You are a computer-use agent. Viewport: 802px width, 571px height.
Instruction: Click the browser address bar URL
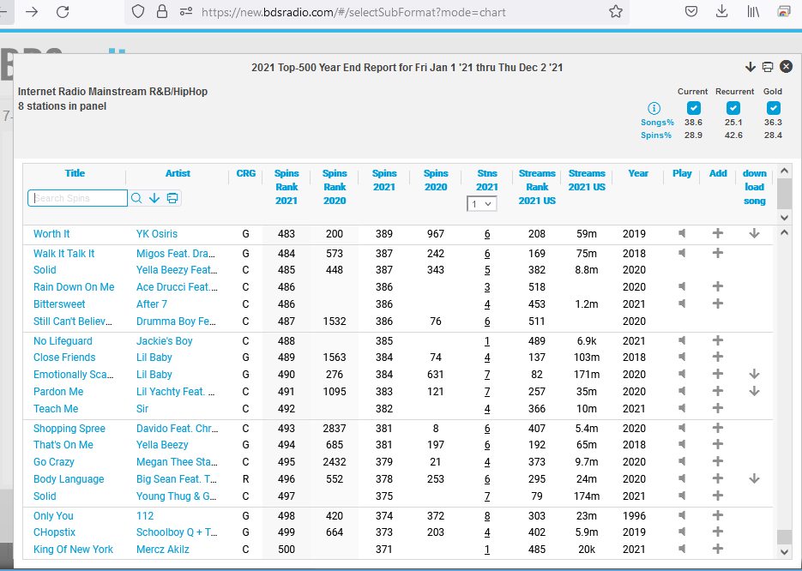(353, 12)
